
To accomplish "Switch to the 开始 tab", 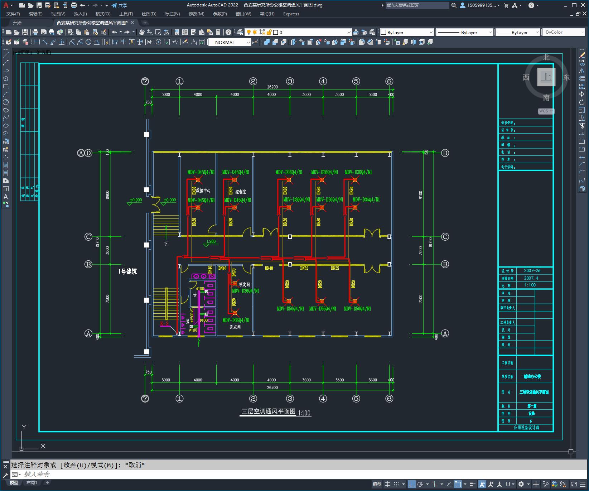I will pos(17,23).
